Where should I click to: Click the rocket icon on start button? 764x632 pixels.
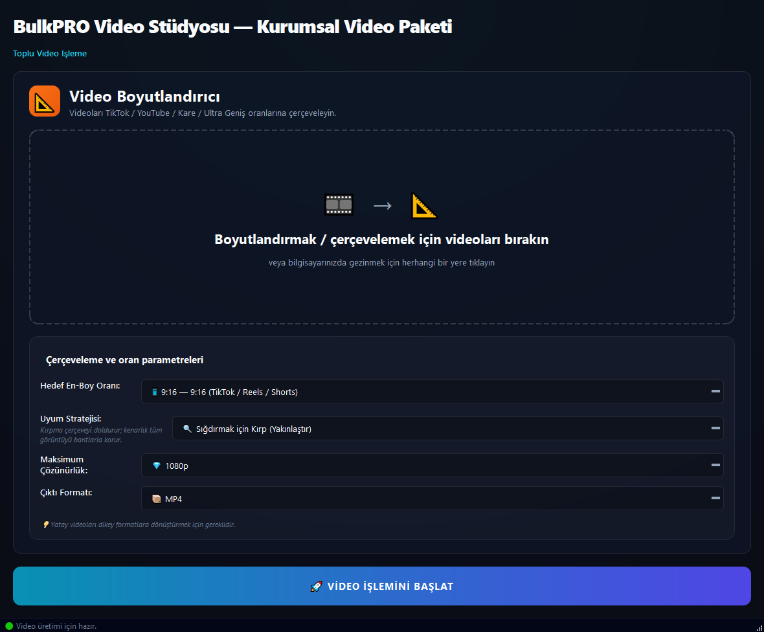(316, 586)
